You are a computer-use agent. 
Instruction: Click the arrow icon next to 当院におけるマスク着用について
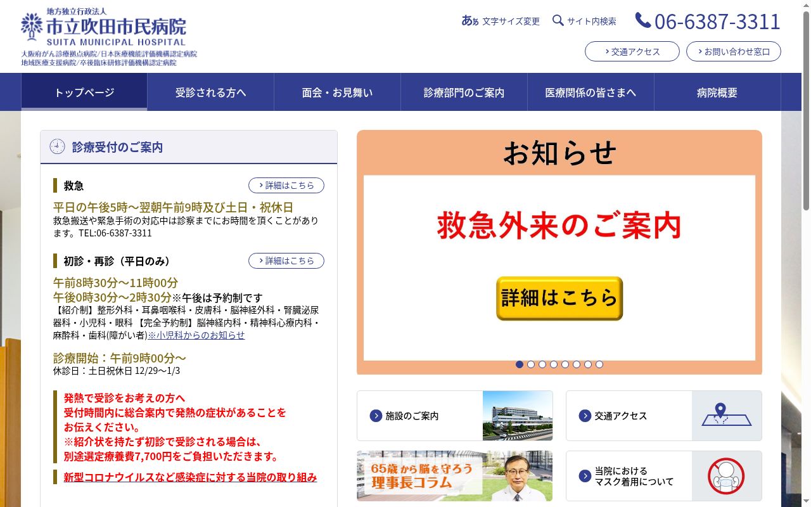click(585, 476)
